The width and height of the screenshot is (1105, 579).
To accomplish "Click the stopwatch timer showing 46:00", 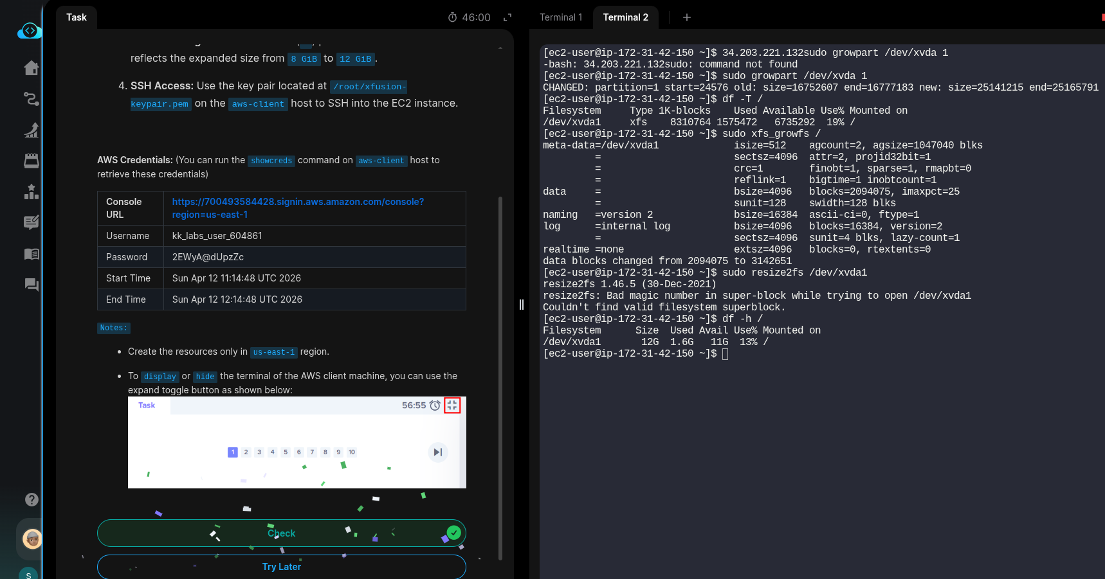I will [469, 17].
